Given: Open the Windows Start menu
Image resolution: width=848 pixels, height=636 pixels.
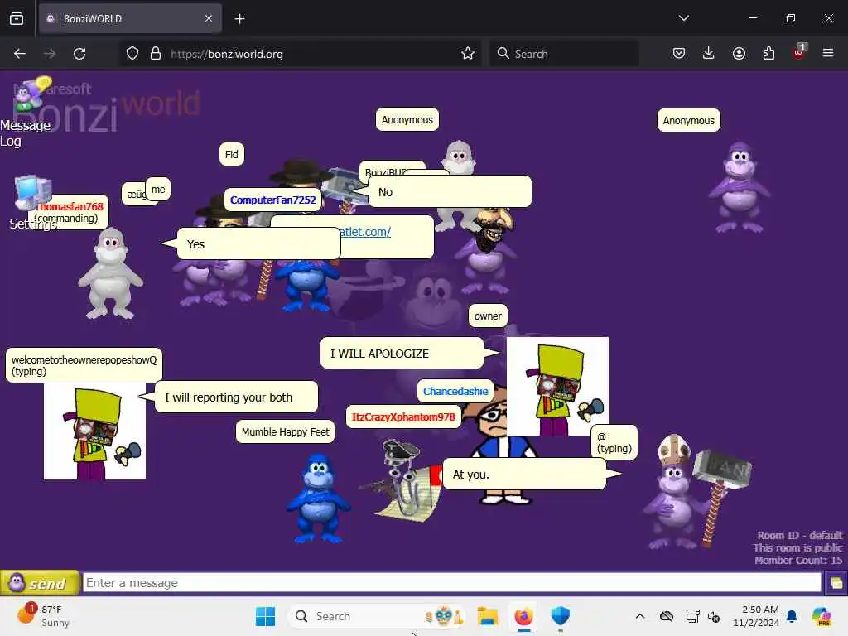Looking at the screenshot, I should click(265, 616).
